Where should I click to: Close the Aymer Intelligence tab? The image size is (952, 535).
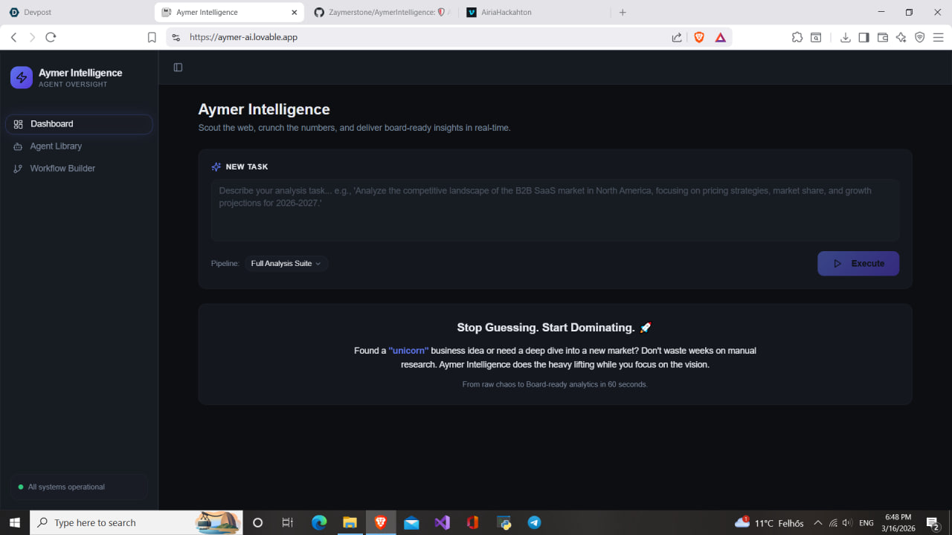(295, 13)
